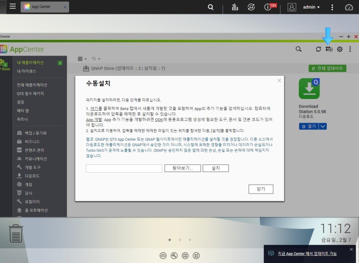Viewport: 359px width, 263px height.
Task: Open the QTS desktop search icon
Action: (210, 7)
